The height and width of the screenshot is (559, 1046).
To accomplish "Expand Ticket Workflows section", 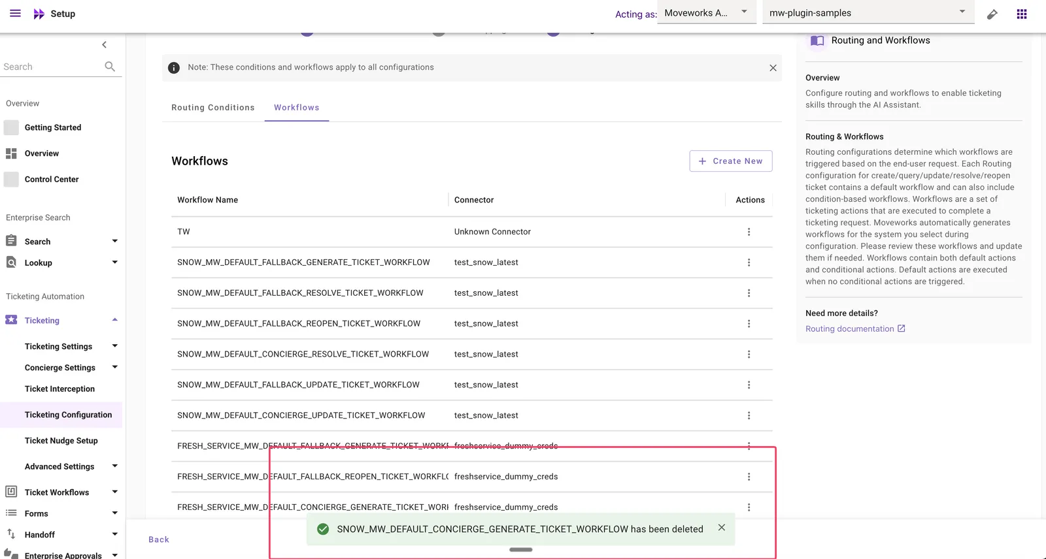I will (x=115, y=492).
